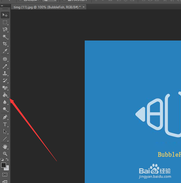Select the Direct Selection arrow tool
181x183 pixels.
click(5, 131)
